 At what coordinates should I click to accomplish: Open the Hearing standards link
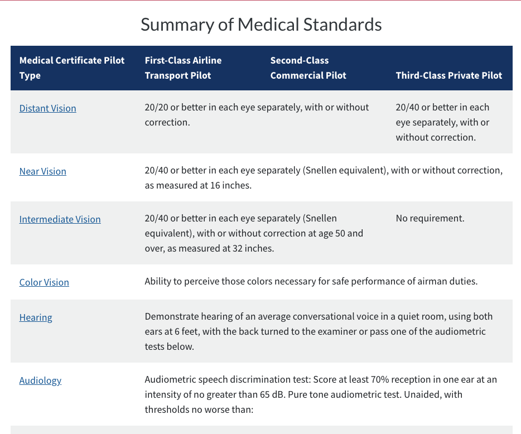point(36,317)
